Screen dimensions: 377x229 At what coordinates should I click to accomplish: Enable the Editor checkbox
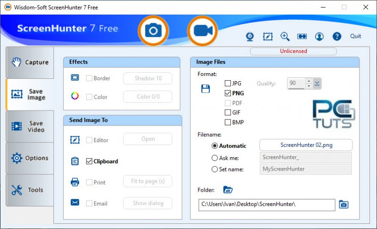tap(89, 140)
